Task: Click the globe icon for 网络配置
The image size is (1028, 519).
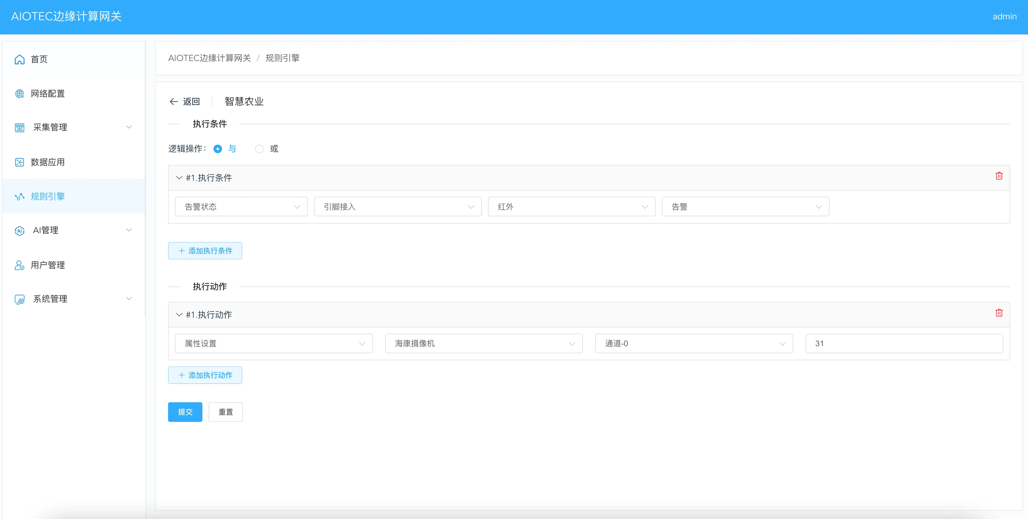Action: (x=19, y=94)
